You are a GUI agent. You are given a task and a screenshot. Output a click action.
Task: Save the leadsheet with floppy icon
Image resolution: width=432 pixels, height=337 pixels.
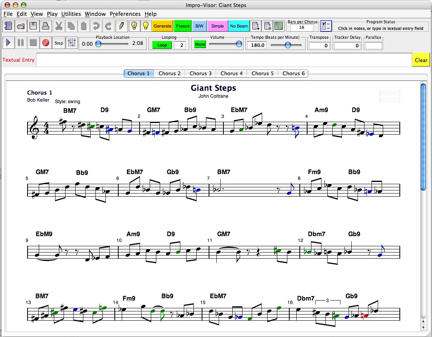pos(33,26)
